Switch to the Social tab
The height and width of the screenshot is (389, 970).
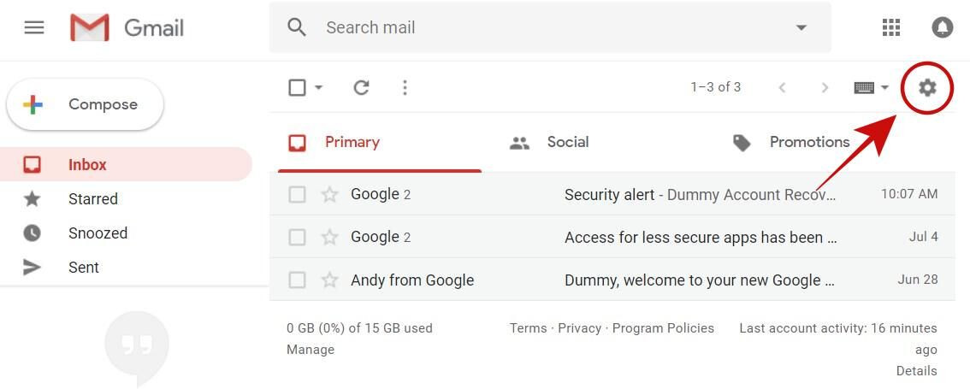[x=567, y=142]
